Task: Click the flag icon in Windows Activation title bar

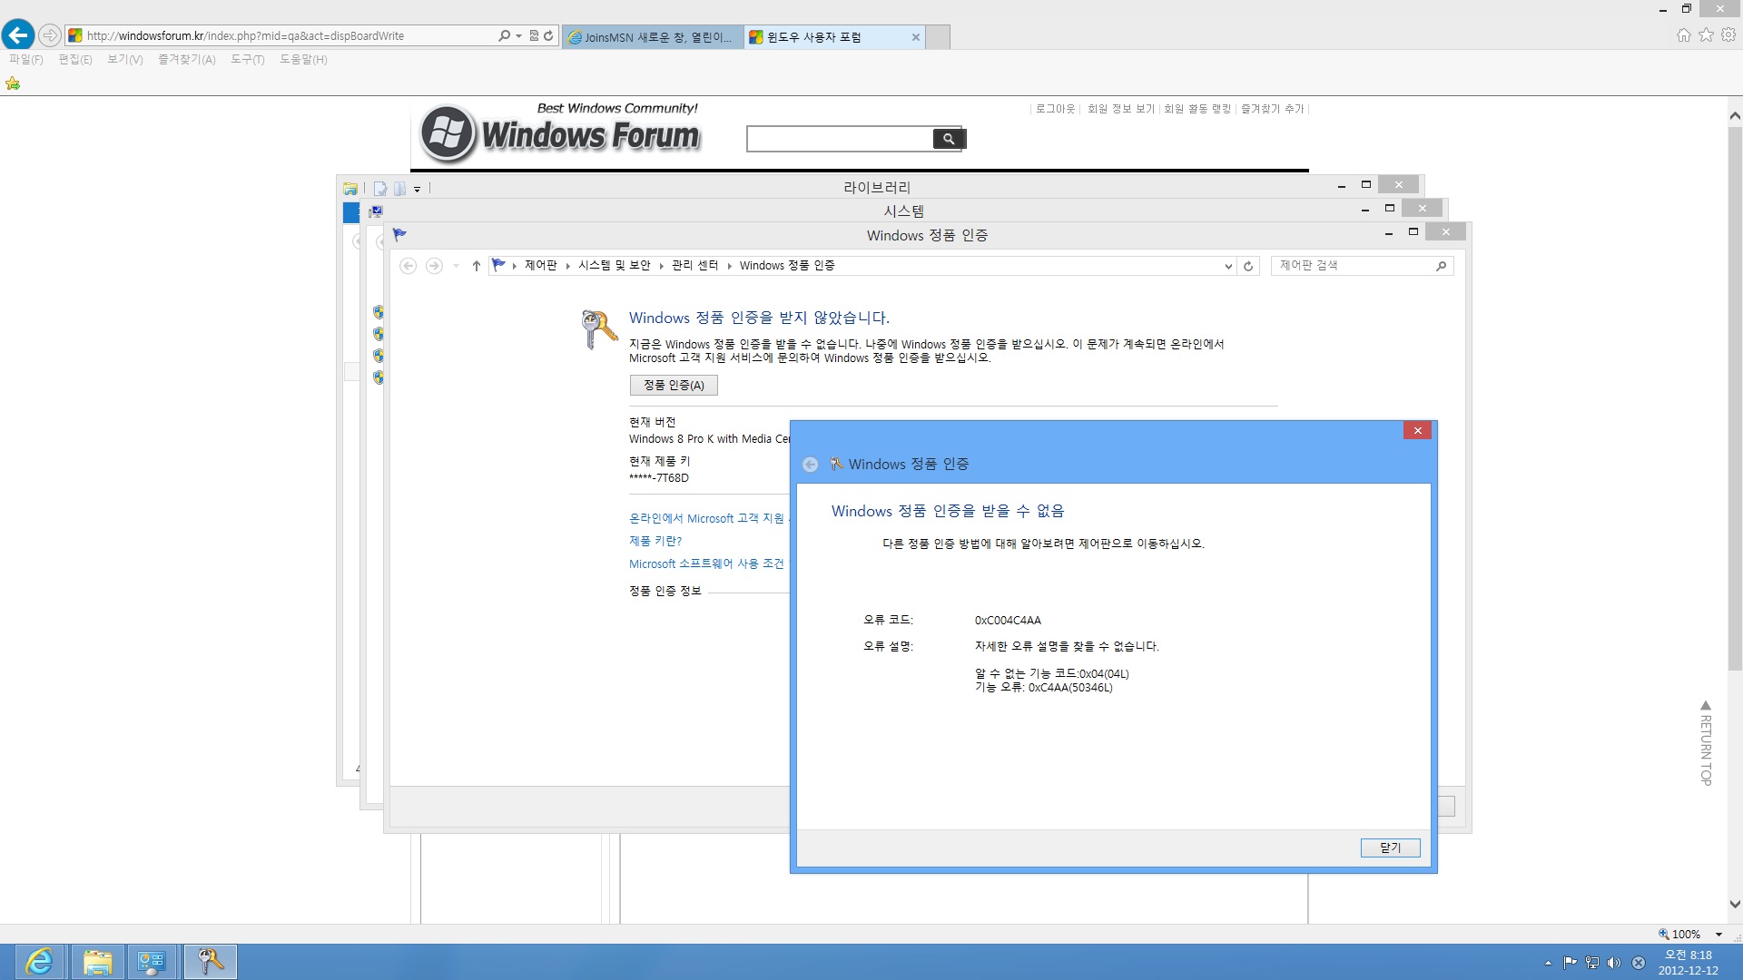Action: click(399, 235)
